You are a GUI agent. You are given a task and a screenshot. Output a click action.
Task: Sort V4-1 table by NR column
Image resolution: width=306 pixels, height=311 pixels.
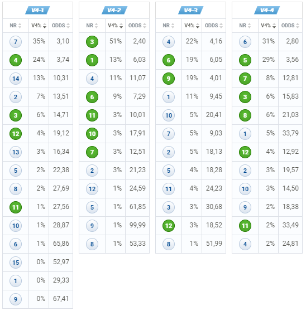pyautogui.click(x=16, y=26)
